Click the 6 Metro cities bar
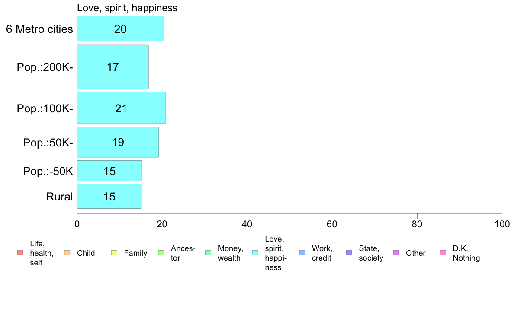 [x=121, y=29]
